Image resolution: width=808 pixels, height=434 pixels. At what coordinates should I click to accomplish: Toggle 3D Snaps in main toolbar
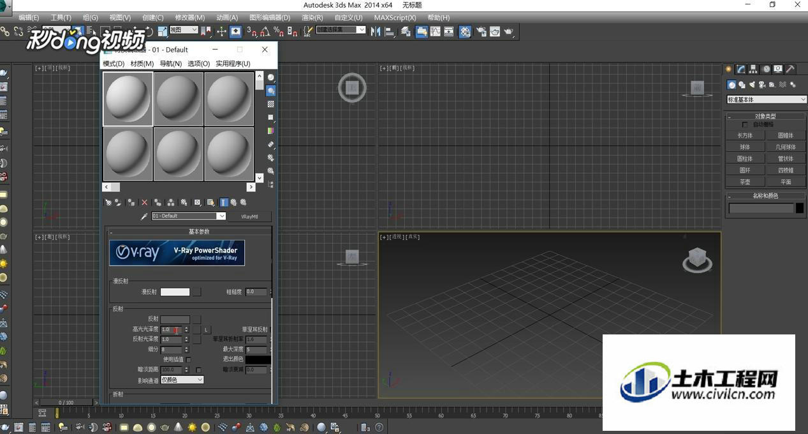pyautogui.click(x=251, y=31)
